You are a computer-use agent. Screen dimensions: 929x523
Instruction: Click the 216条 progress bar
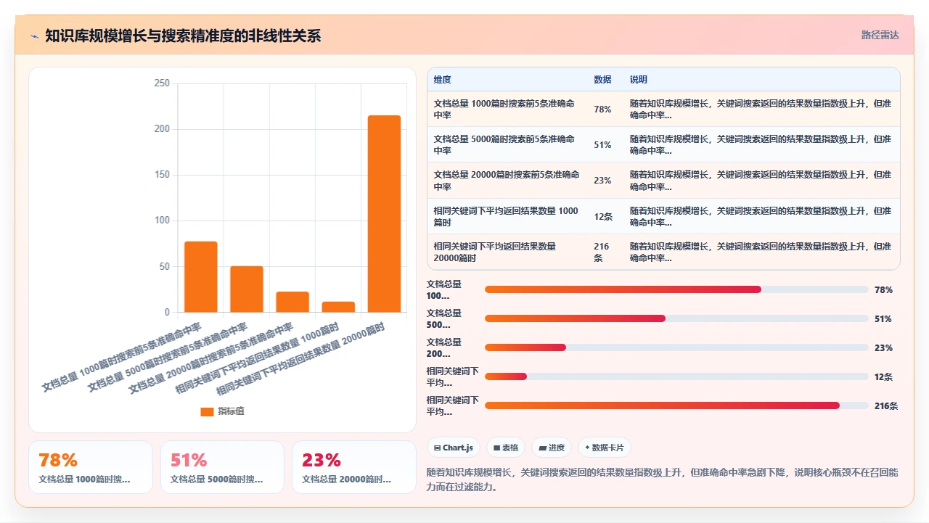pos(676,405)
